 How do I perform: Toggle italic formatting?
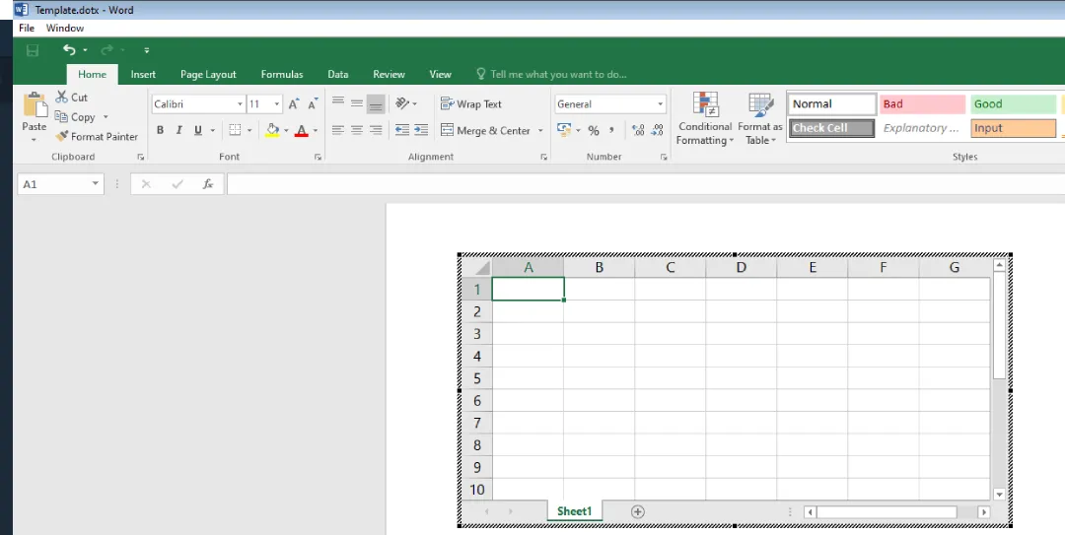(x=179, y=130)
